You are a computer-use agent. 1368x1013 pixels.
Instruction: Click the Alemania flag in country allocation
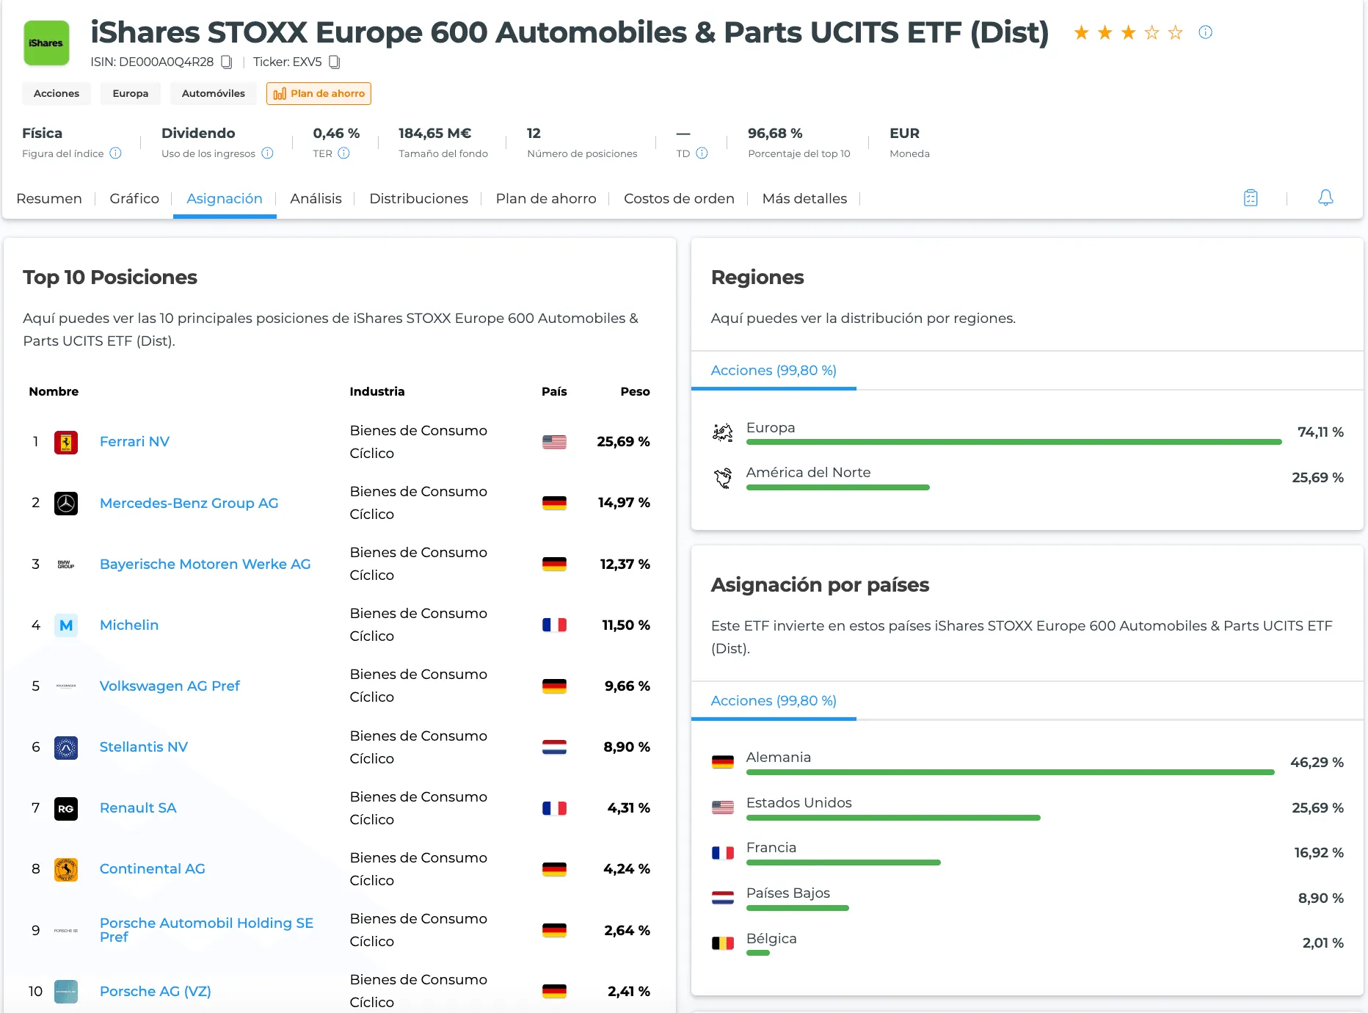point(723,763)
